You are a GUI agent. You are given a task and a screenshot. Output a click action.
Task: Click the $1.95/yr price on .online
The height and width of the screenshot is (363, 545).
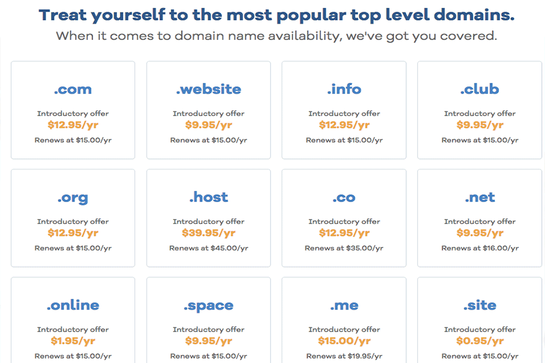[73, 341]
